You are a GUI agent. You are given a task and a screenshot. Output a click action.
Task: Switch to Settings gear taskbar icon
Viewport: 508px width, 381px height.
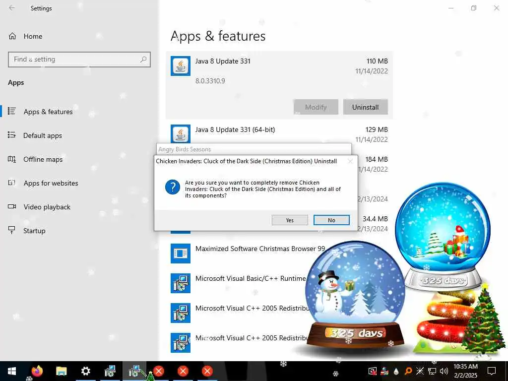click(x=85, y=371)
